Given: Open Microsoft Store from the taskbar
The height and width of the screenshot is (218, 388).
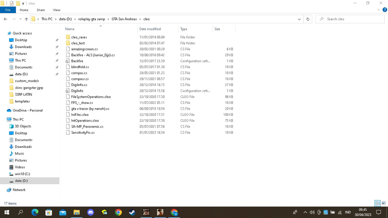Looking at the screenshot, I should (x=49, y=212).
